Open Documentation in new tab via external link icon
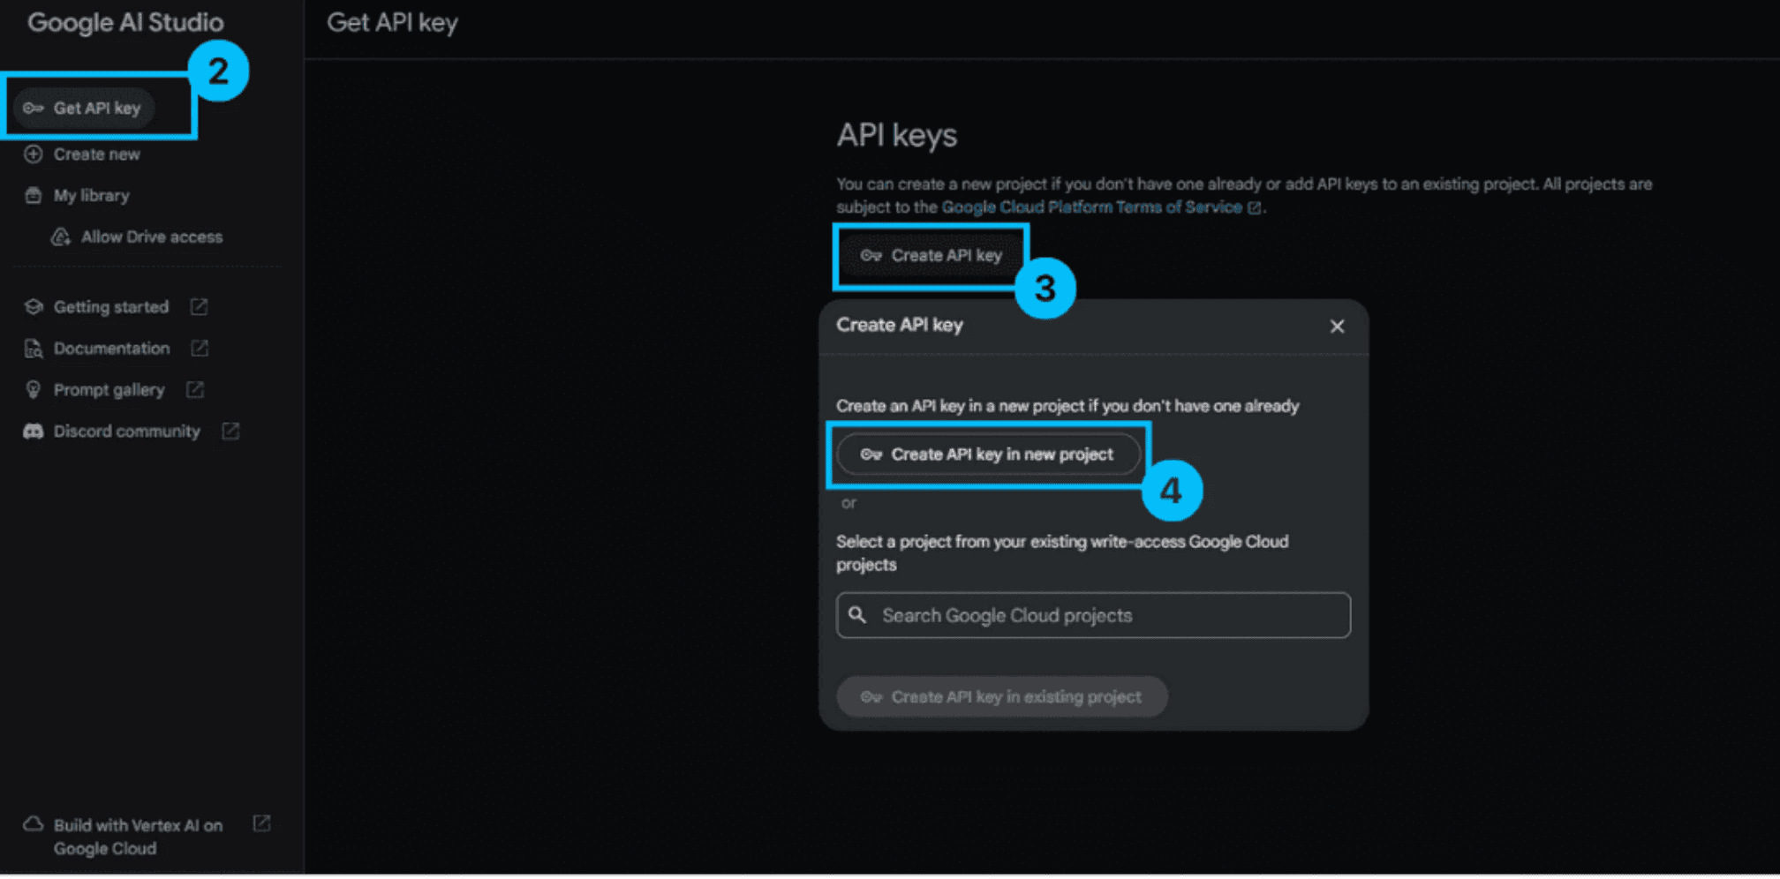 tap(200, 348)
